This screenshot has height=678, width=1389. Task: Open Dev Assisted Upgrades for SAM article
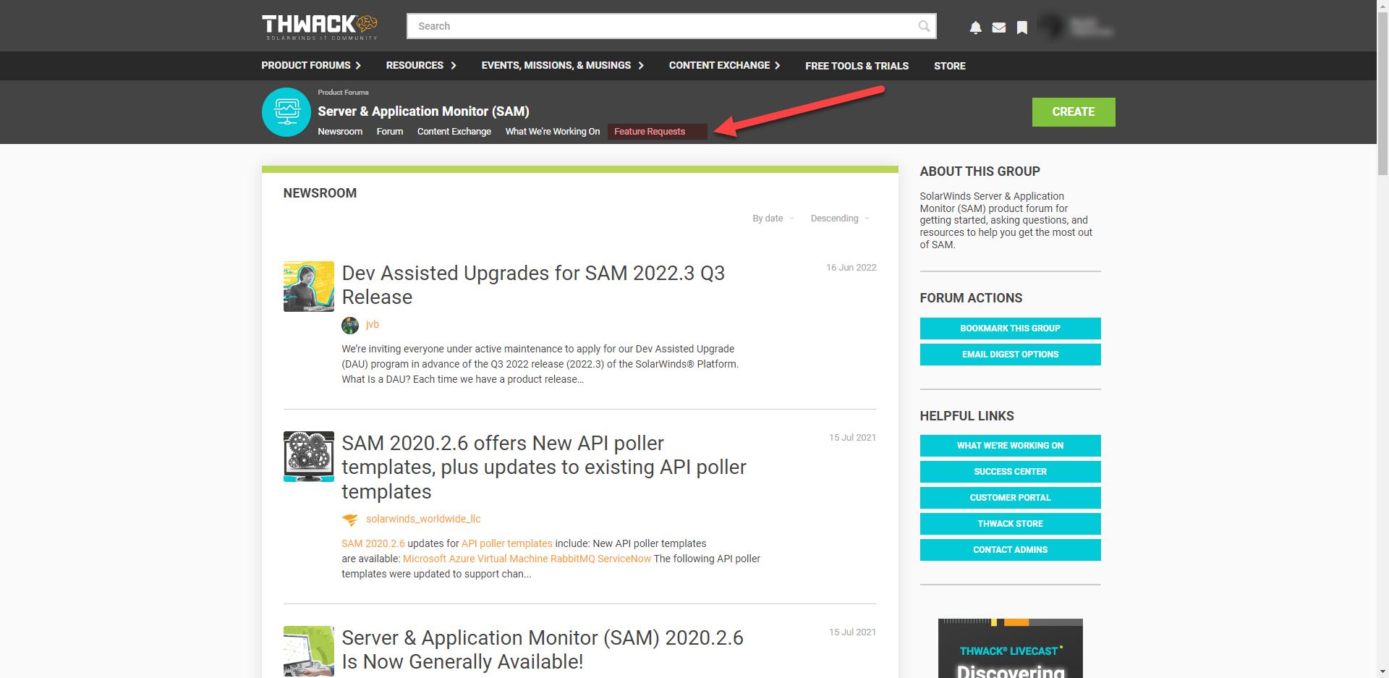tap(533, 285)
